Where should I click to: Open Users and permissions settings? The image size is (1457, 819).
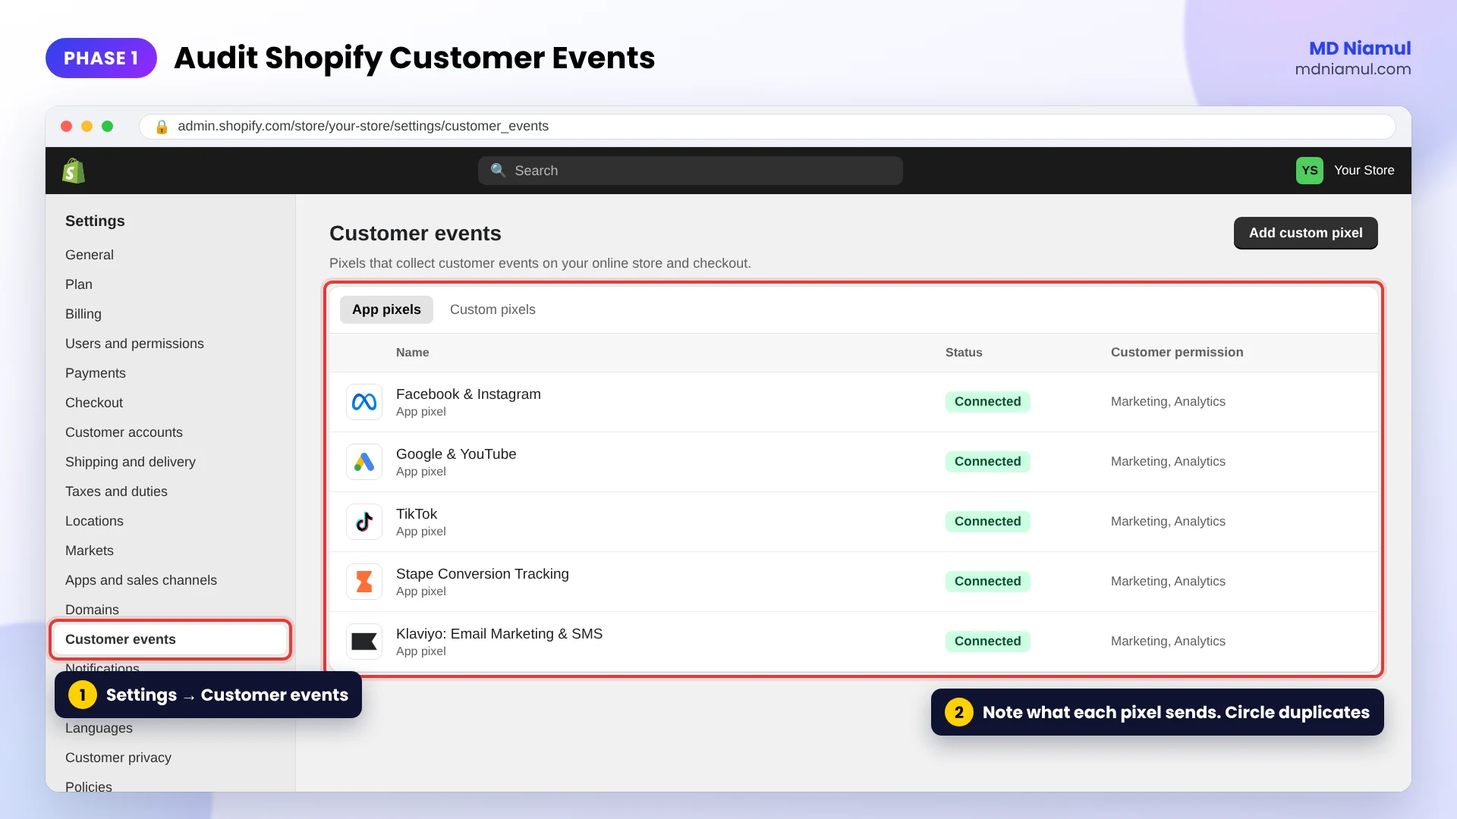coord(134,344)
